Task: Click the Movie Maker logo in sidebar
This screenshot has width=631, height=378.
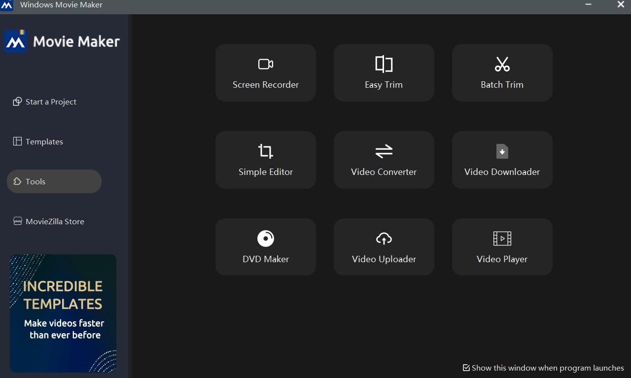Action: pos(15,41)
